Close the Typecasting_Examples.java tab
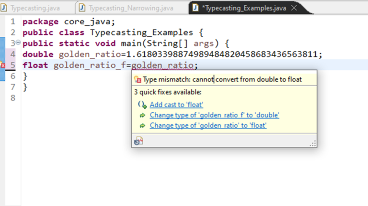The width and height of the screenshot is (368, 206). pyautogui.click(x=294, y=8)
